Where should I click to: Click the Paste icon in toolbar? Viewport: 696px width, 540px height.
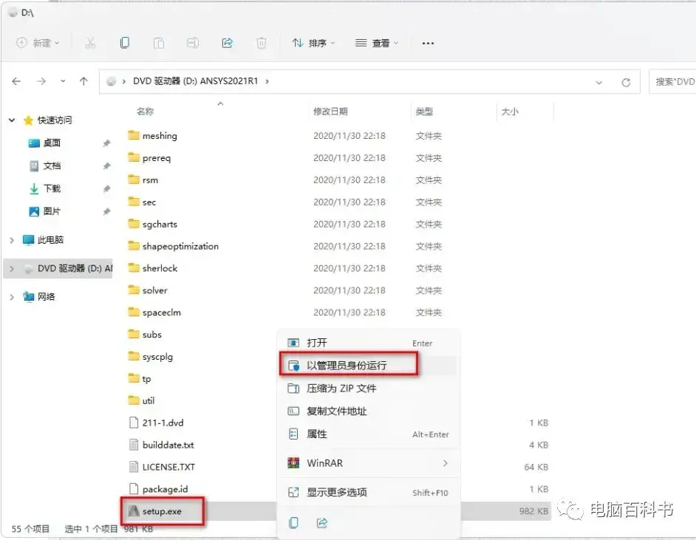158,43
